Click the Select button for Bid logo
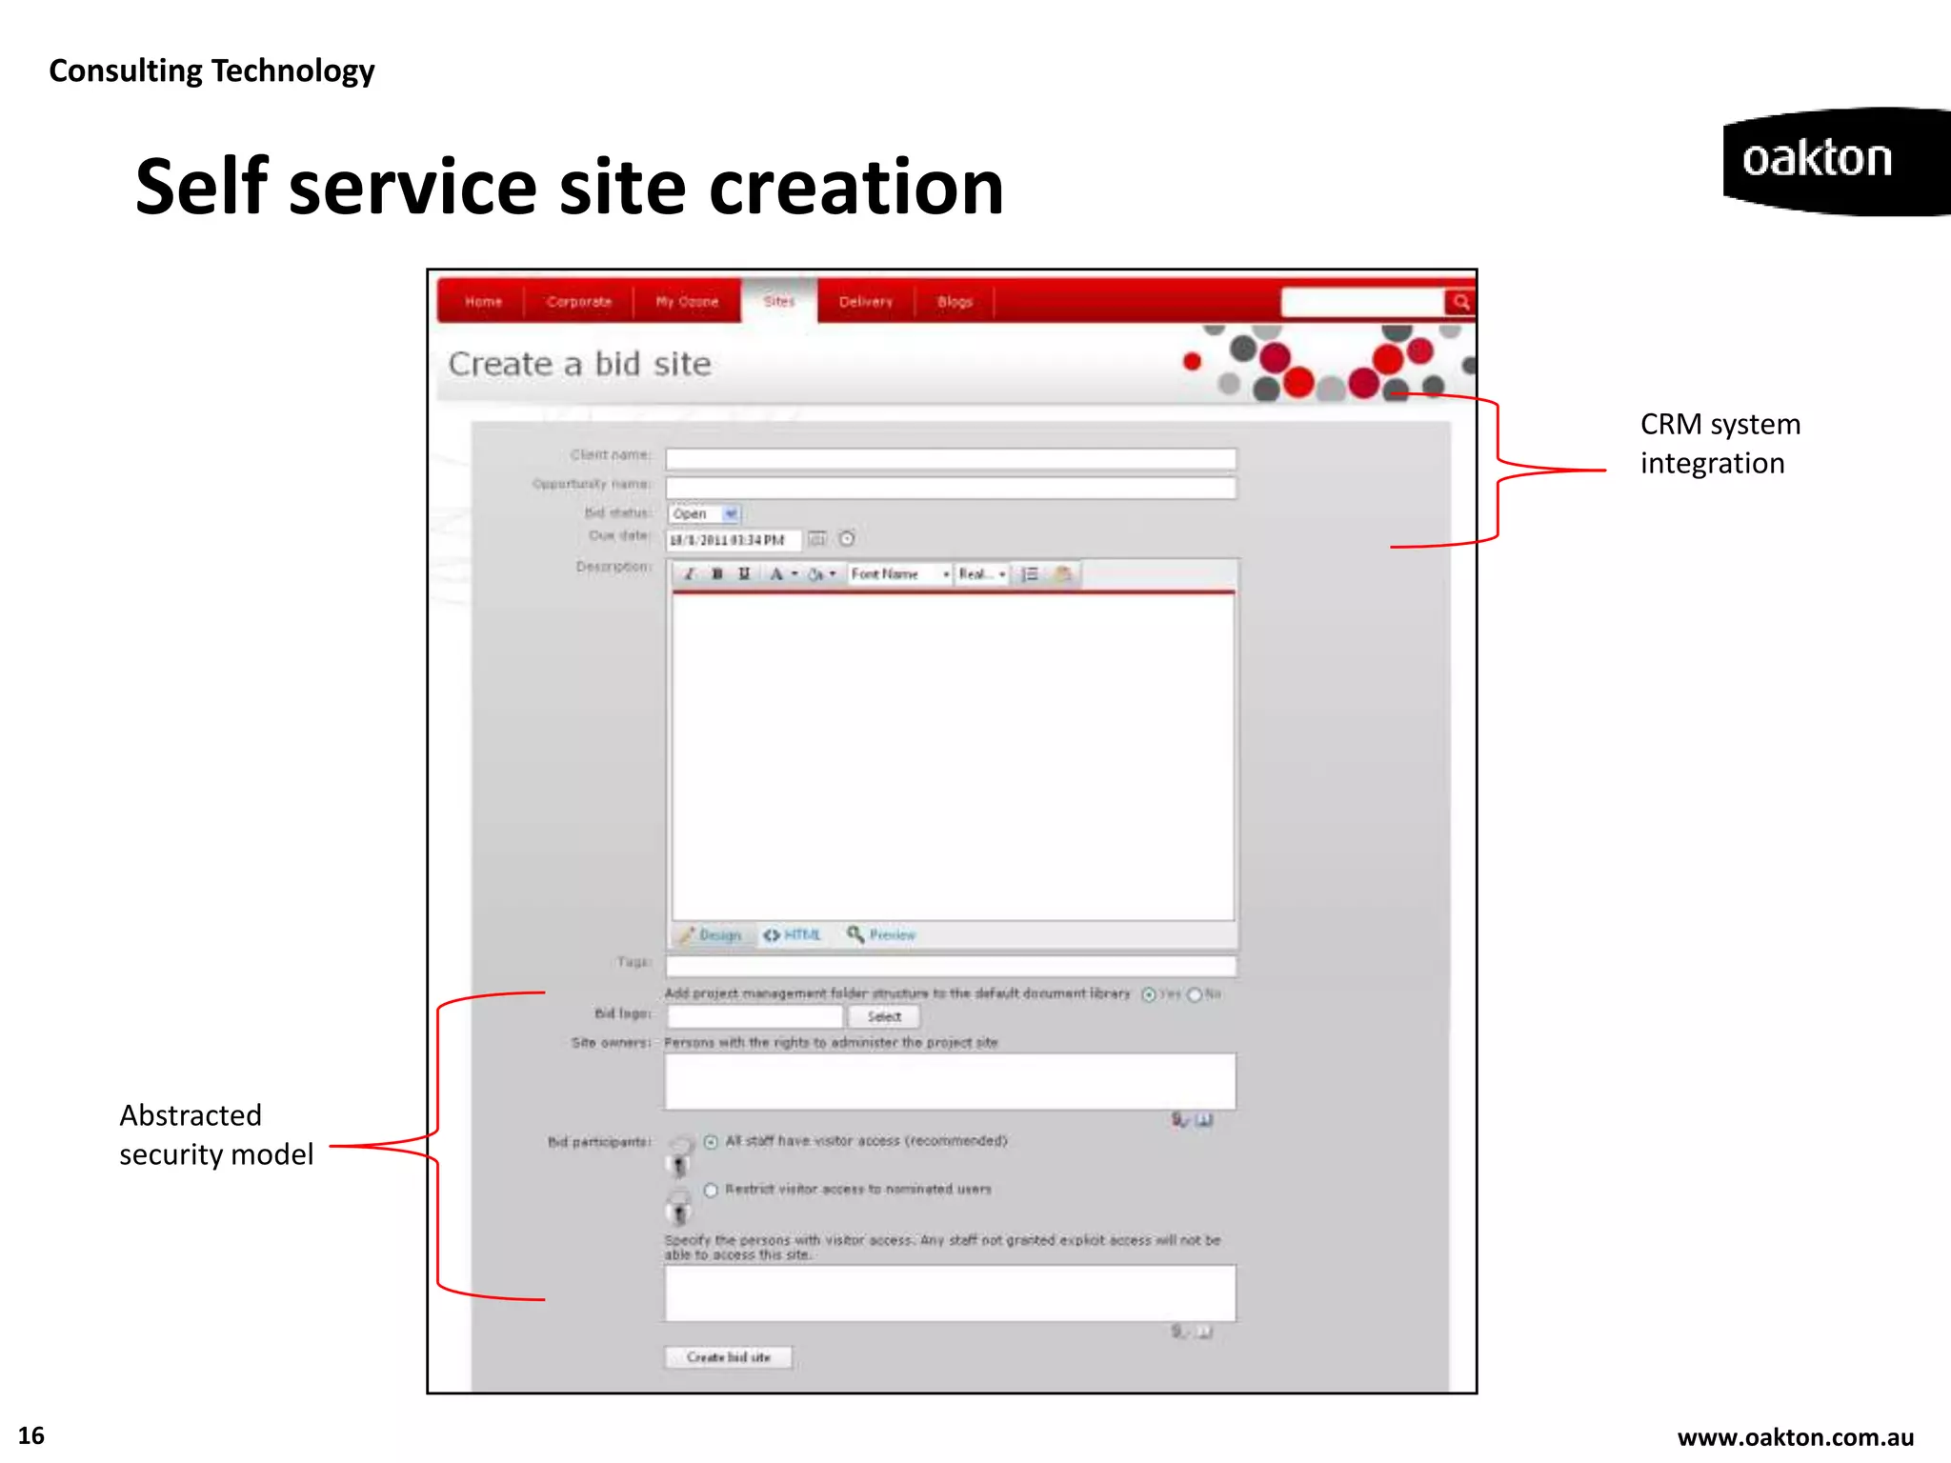 coord(884,1017)
